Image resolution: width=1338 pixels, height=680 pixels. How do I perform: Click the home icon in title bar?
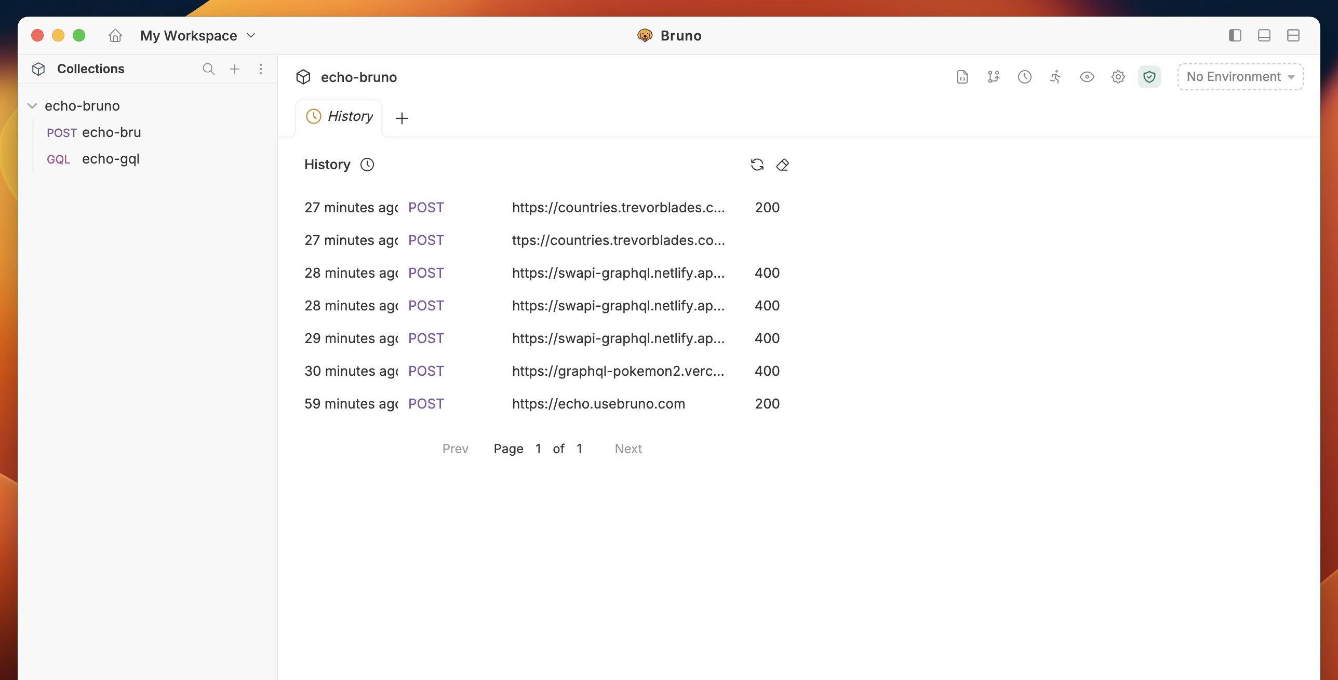coord(115,35)
